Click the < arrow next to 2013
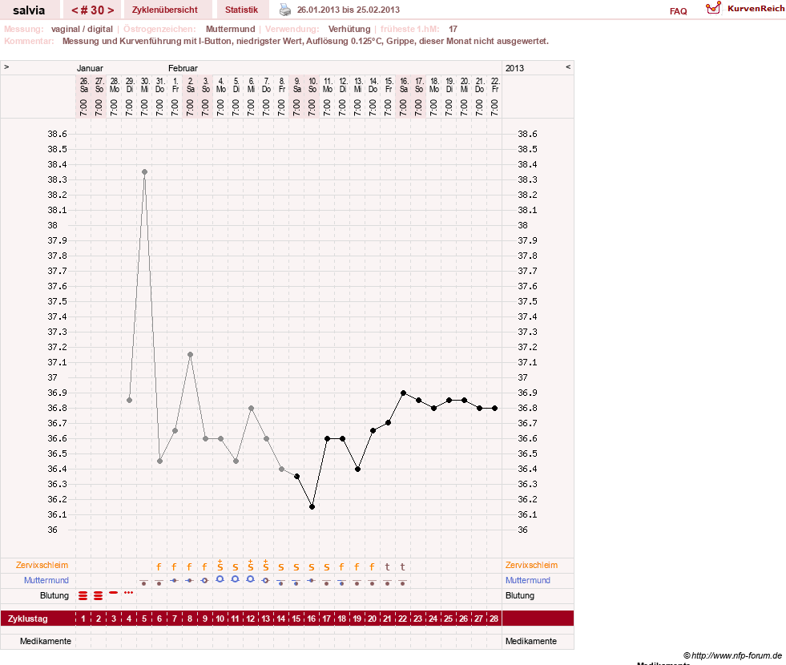The height and width of the screenshot is (665, 786). (x=568, y=66)
